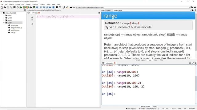Open the Search menu
The width and height of the screenshot is (197, 110).
point(11,4)
